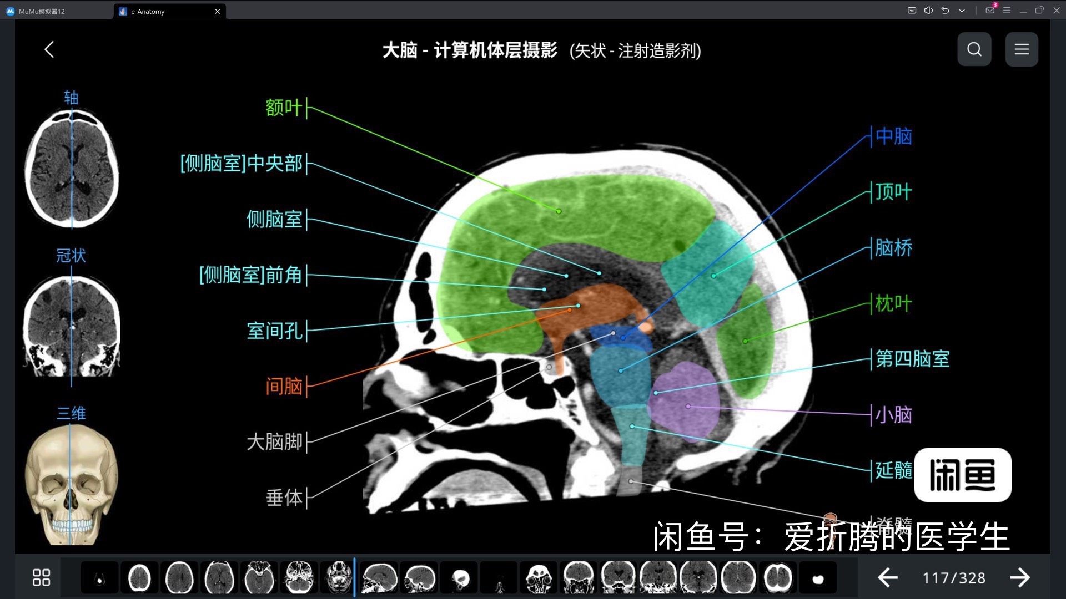Toggle the 间脑 diencephalon label

point(284,386)
